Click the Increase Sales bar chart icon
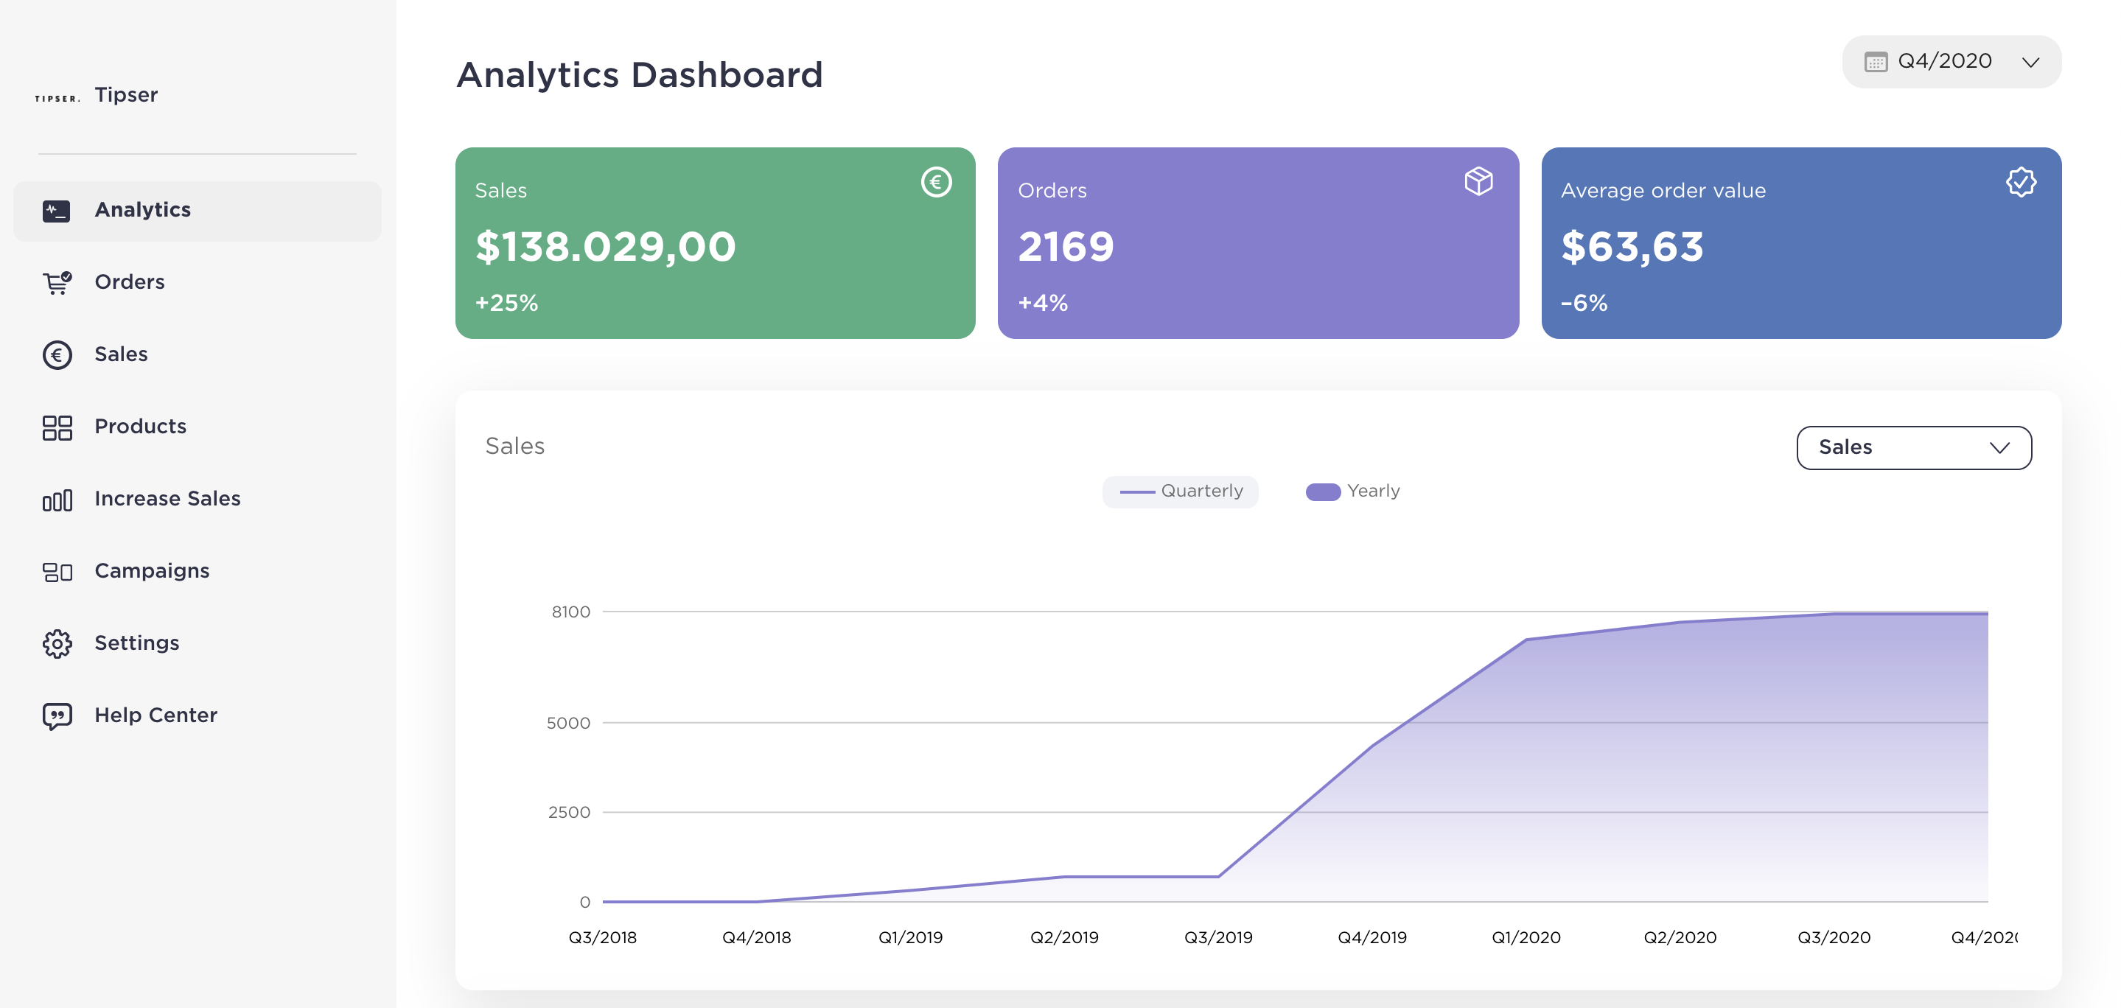 tap(56, 500)
